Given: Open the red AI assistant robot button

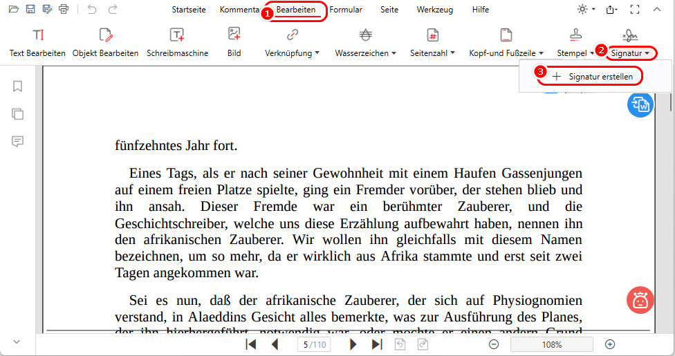Looking at the screenshot, I should coord(640,300).
